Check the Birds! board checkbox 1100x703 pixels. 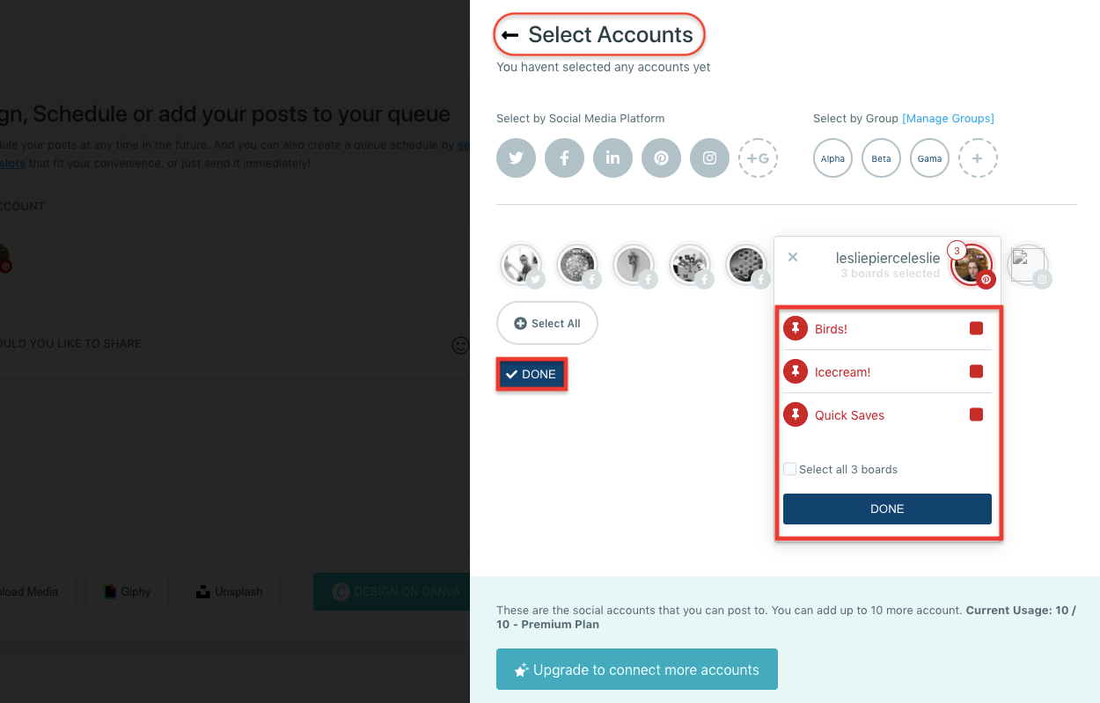coord(976,327)
